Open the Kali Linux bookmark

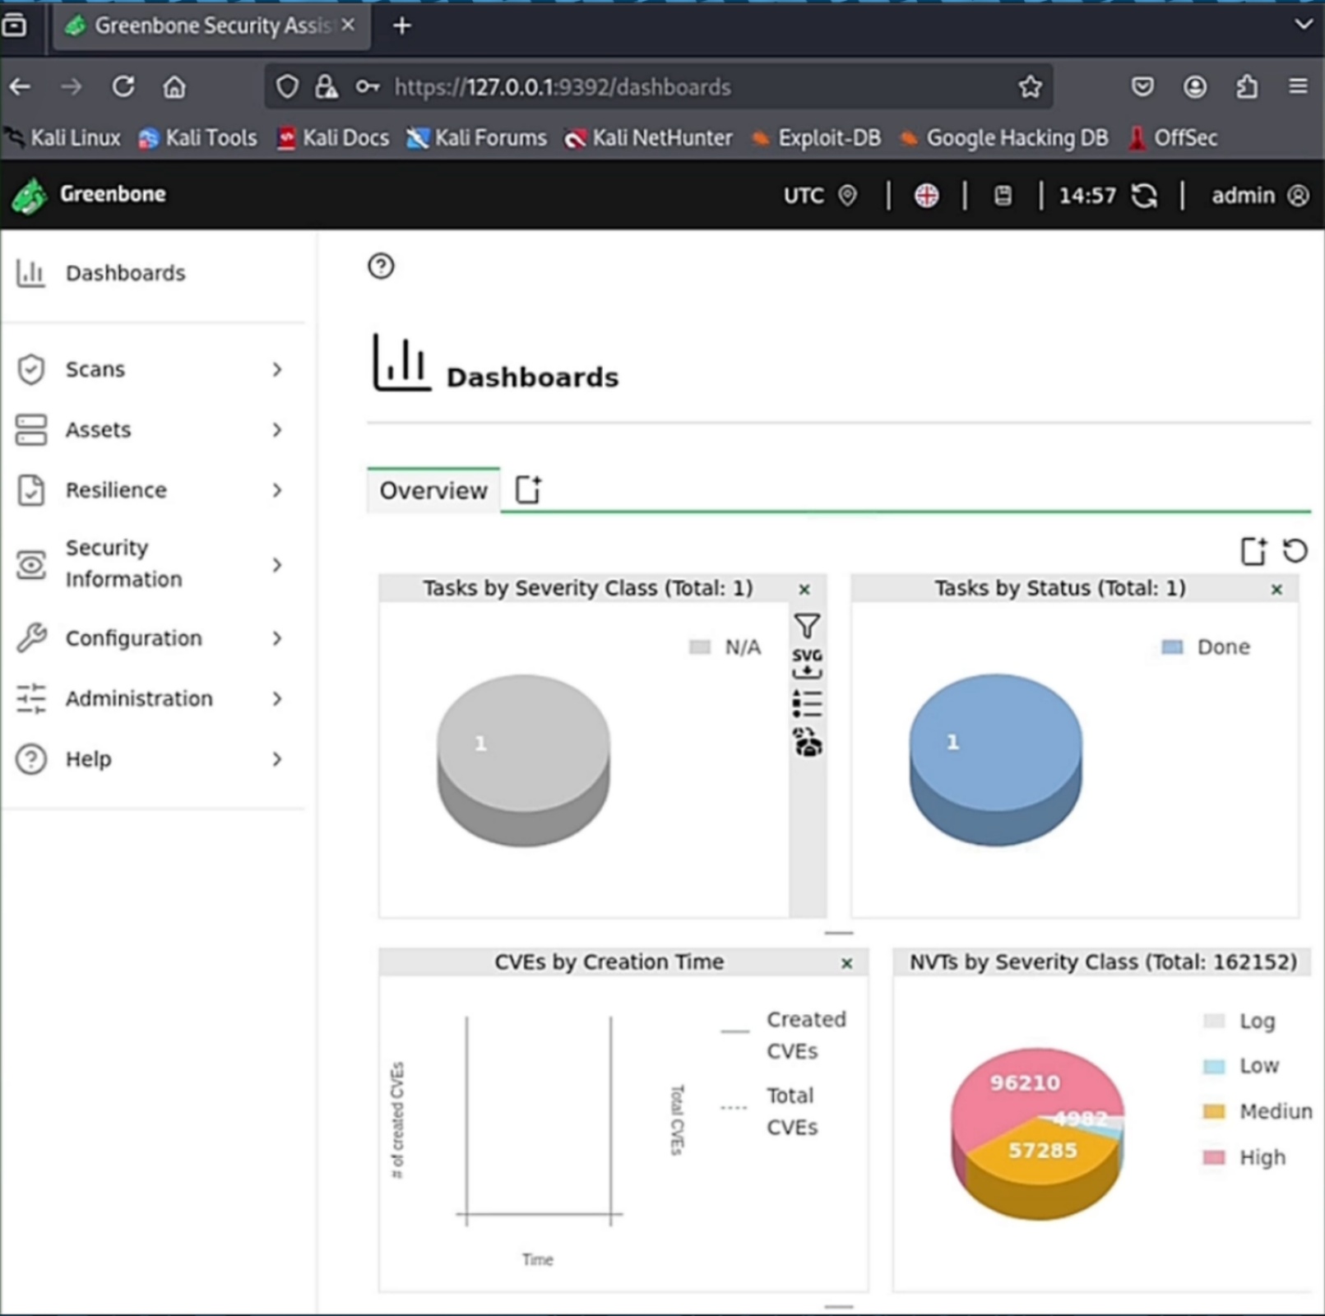(x=63, y=137)
